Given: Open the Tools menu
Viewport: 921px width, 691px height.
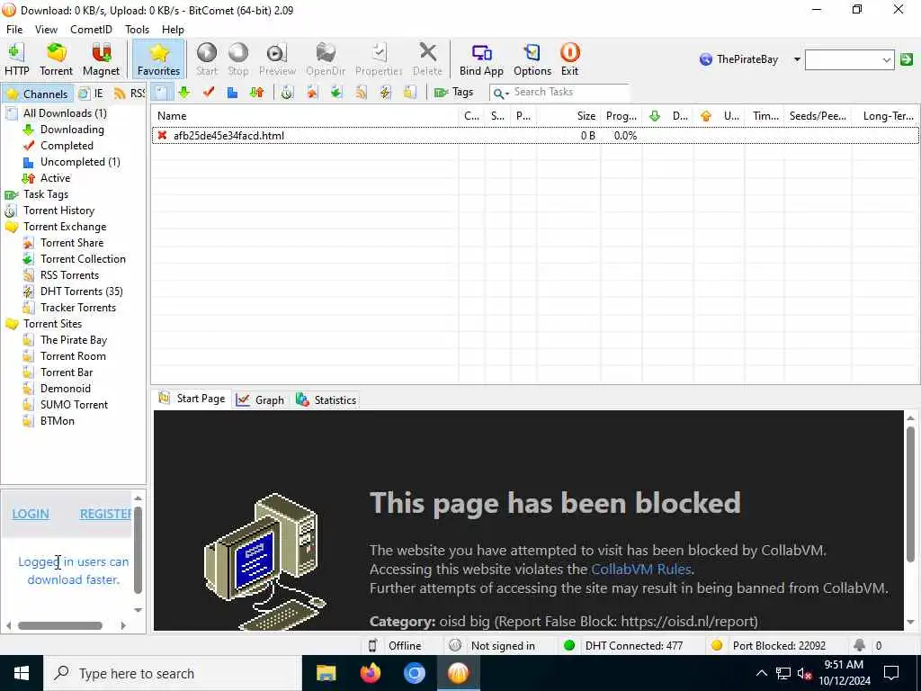Looking at the screenshot, I should pyautogui.click(x=137, y=30).
